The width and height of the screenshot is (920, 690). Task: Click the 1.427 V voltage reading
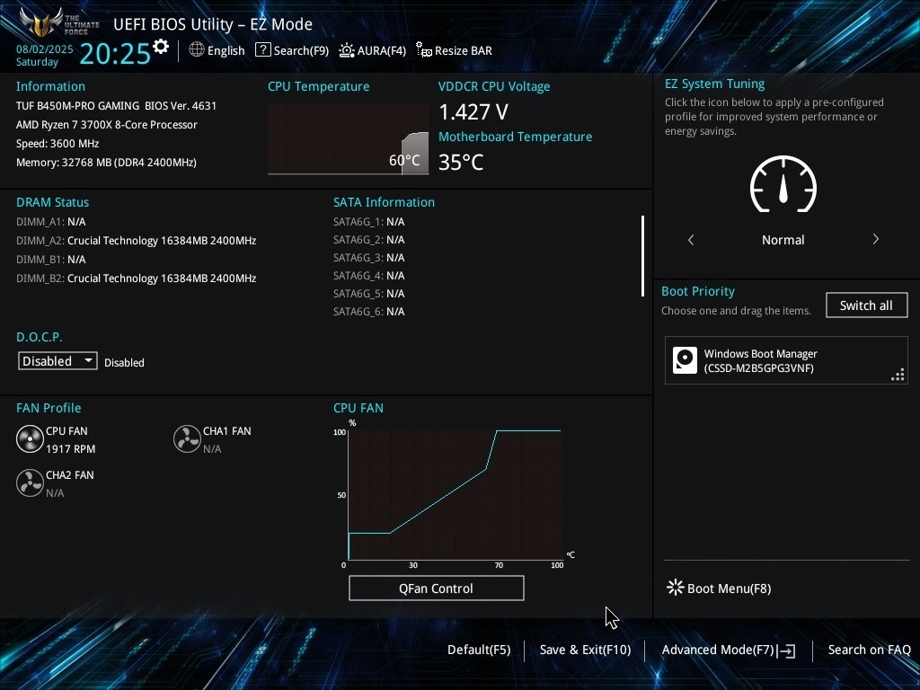coord(473,111)
